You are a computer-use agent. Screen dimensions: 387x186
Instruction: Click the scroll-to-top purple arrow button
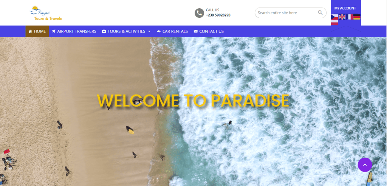coord(365,165)
